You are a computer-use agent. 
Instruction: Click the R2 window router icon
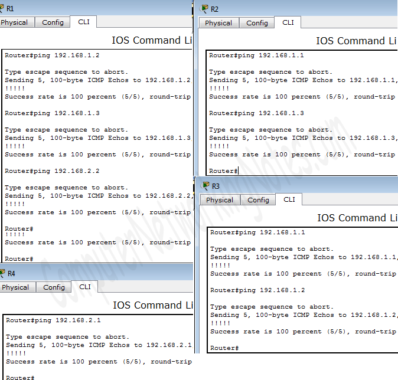[x=204, y=9]
